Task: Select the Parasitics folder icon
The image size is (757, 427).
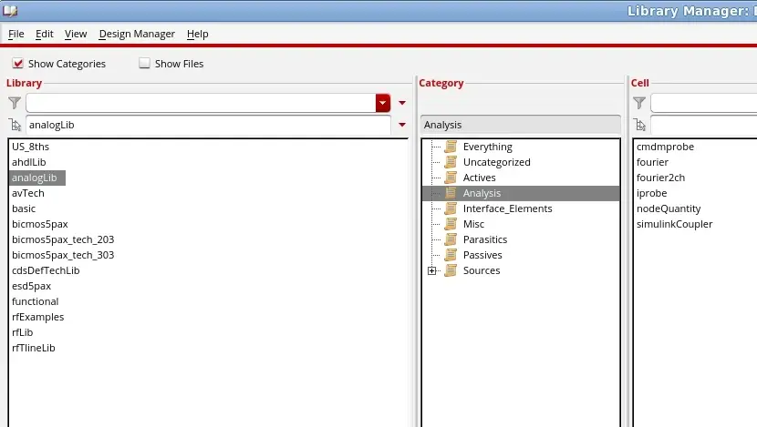Action: [x=451, y=239]
